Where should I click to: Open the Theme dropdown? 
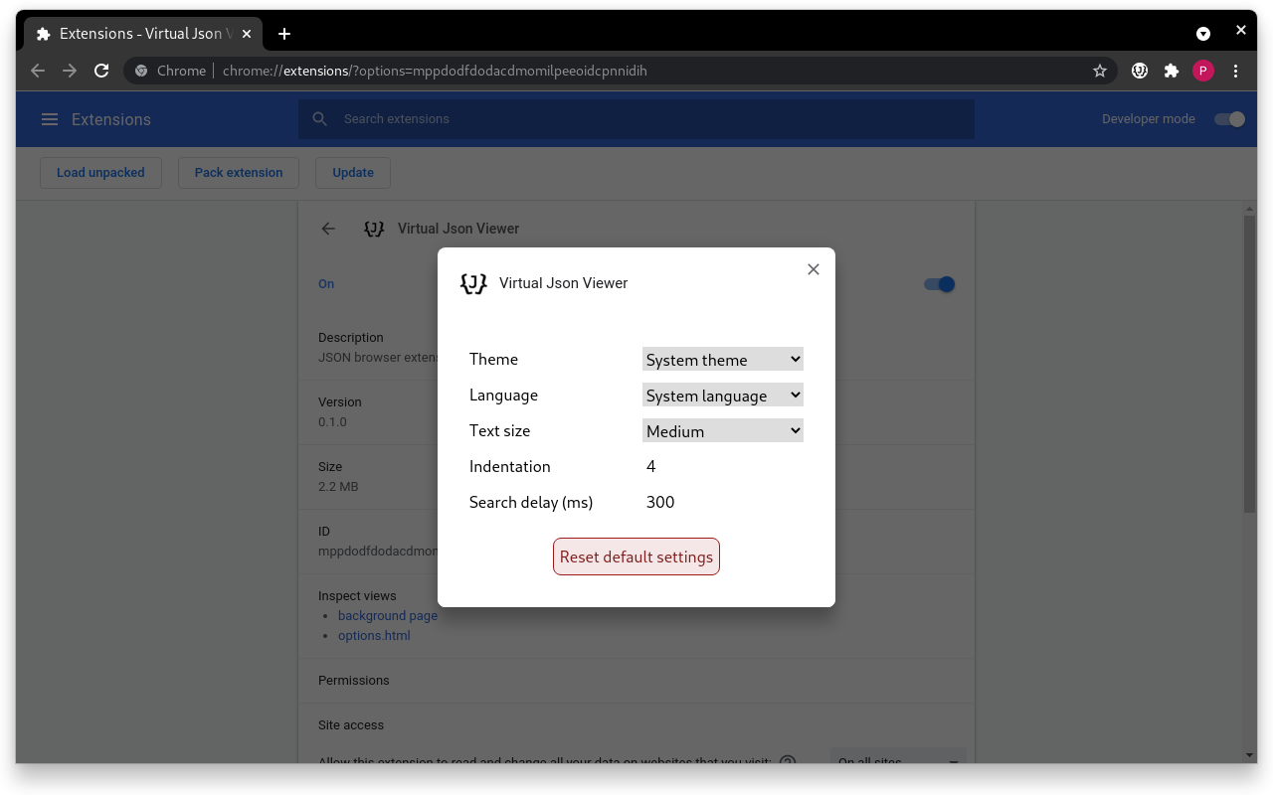[x=722, y=359]
